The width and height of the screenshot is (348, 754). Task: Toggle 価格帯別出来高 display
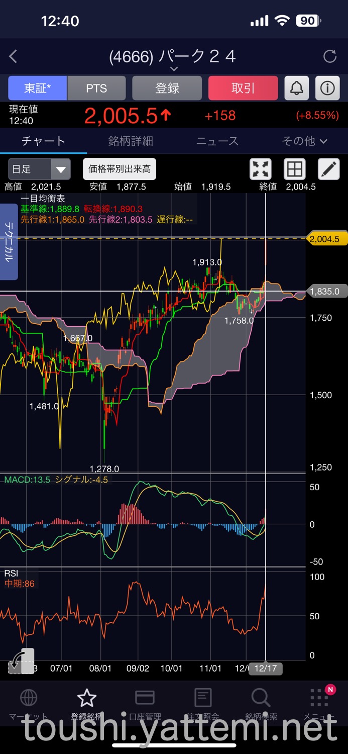(120, 169)
